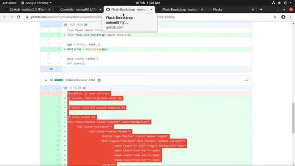295x166 pixels.
Task: Open network status icon in system tray
Action: [273, 3]
